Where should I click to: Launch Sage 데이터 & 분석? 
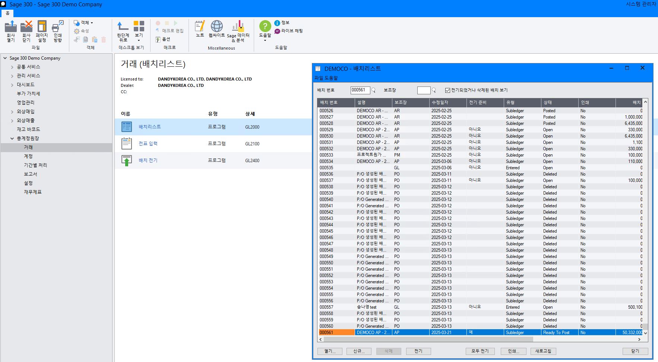tap(238, 31)
